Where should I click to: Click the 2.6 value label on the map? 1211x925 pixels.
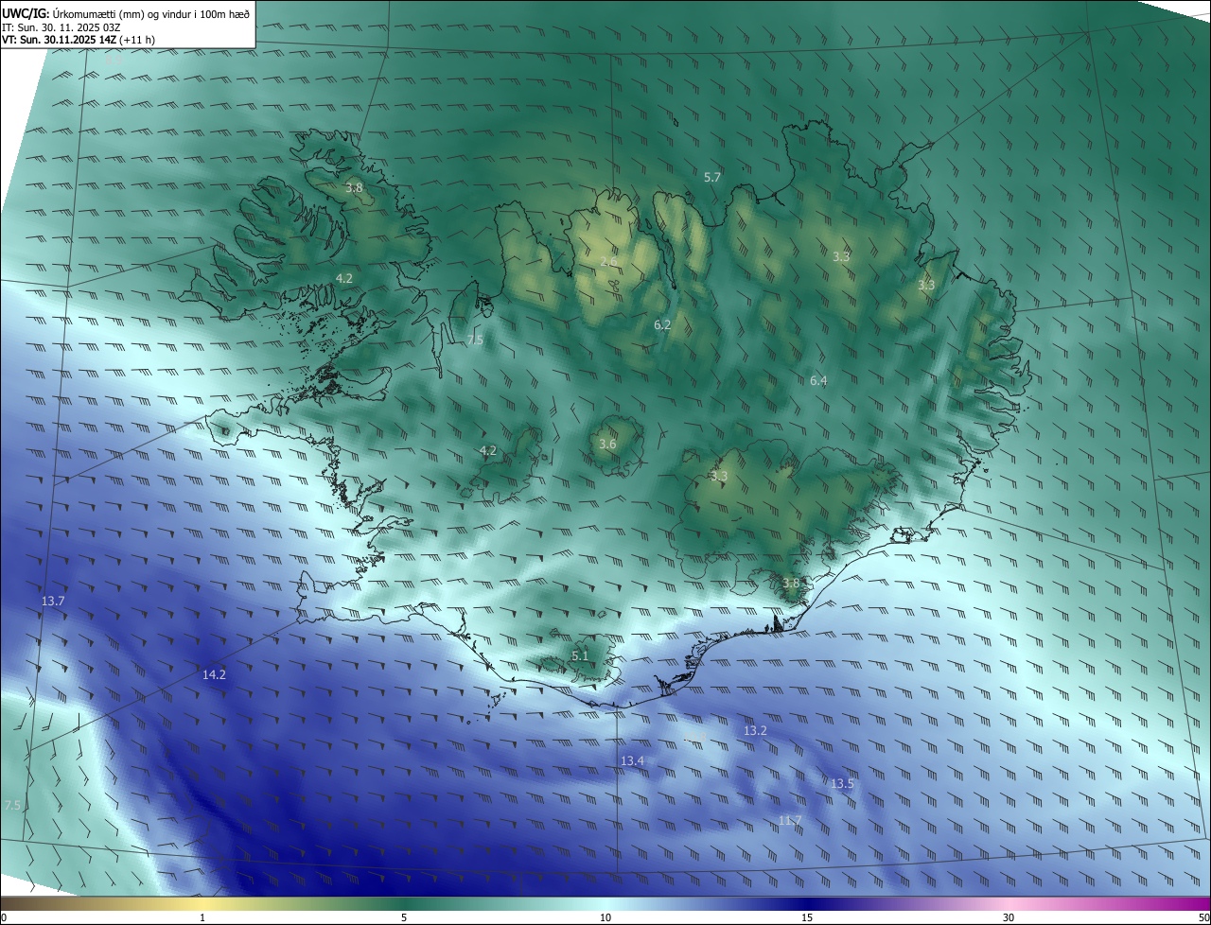[608, 261]
